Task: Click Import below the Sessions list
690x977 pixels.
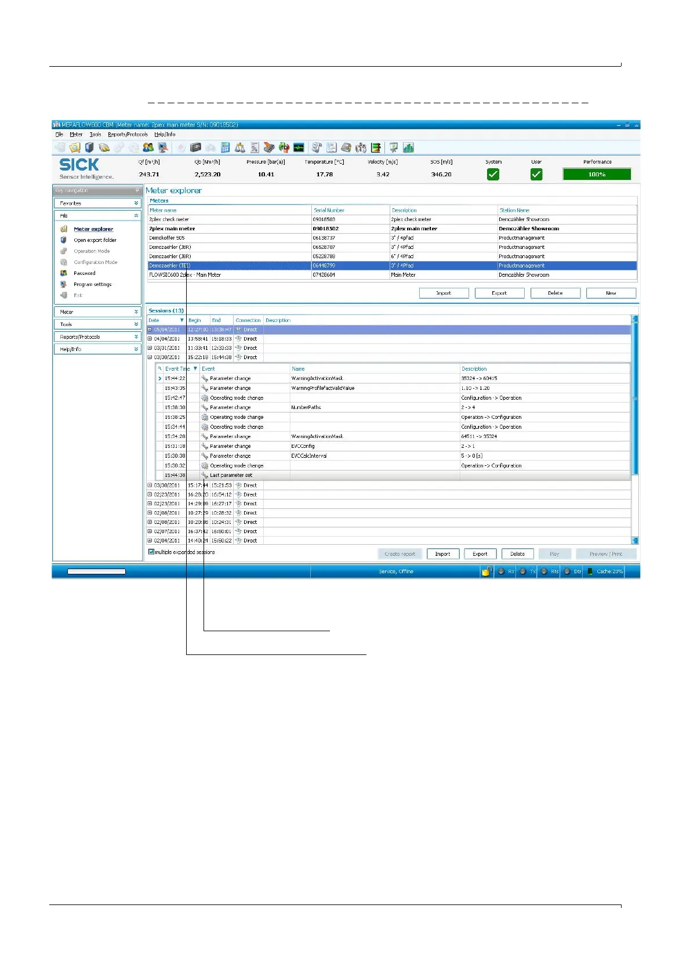Action: point(443,554)
